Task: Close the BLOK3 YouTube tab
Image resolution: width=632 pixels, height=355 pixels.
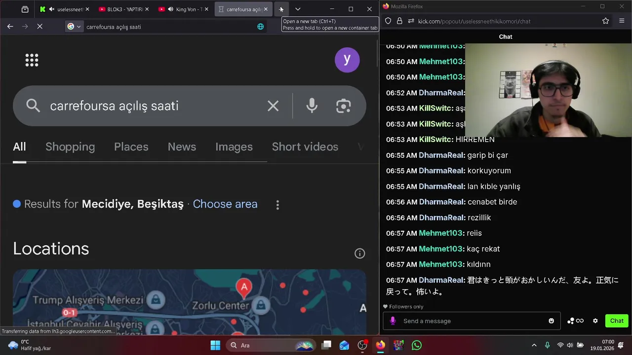Action: tap(147, 9)
